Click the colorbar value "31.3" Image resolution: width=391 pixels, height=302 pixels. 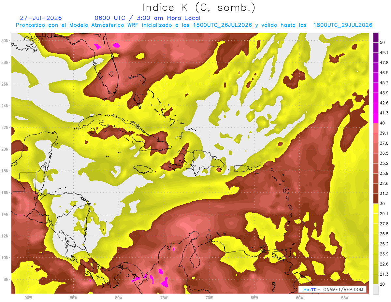(x=384, y=194)
